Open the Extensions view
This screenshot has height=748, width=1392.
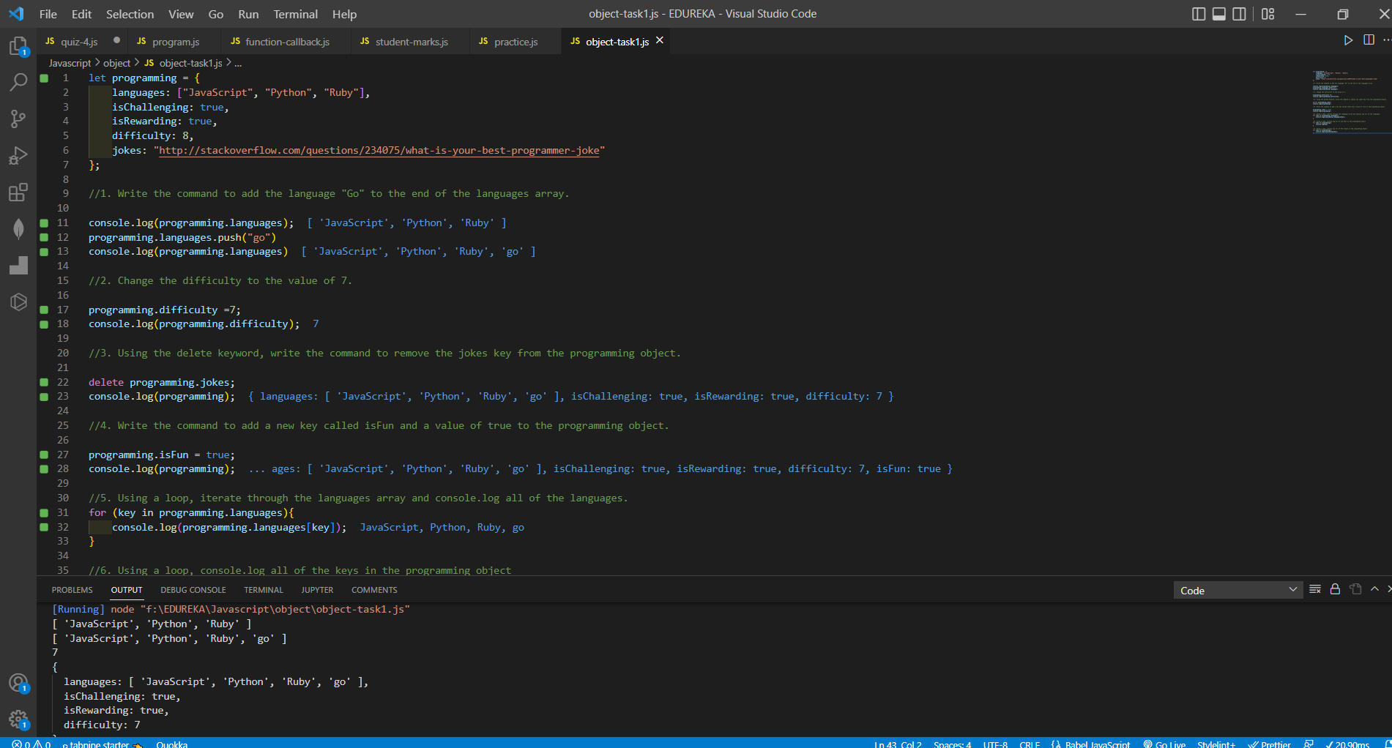point(18,192)
